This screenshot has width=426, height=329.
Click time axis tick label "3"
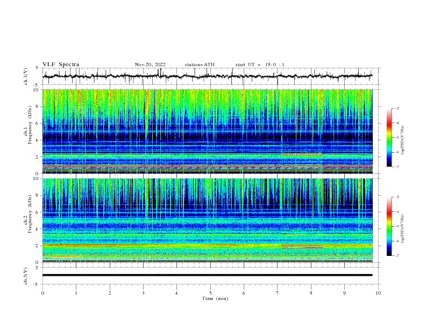[x=143, y=293]
